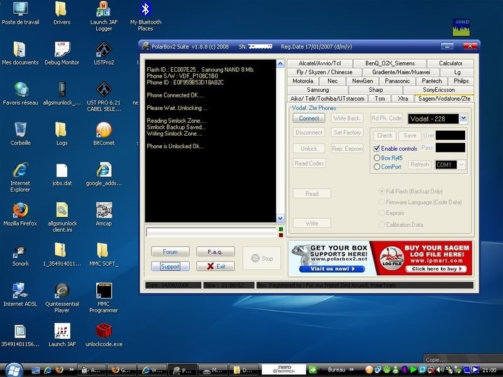Open MMC SOFT_ folder icon
The image size is (503, 377).
104,255
